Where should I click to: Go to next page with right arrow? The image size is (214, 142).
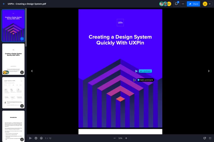pos(209,71)
